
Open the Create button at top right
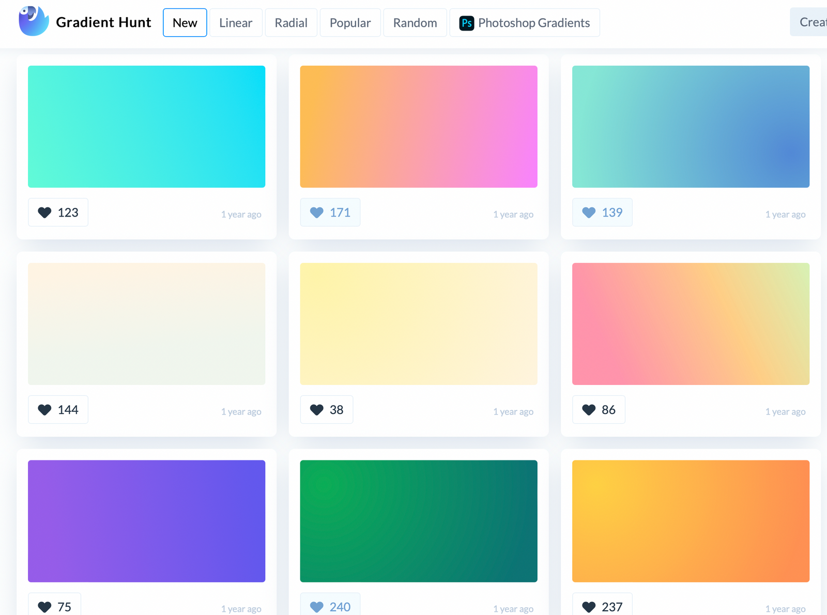click(813, 22)
